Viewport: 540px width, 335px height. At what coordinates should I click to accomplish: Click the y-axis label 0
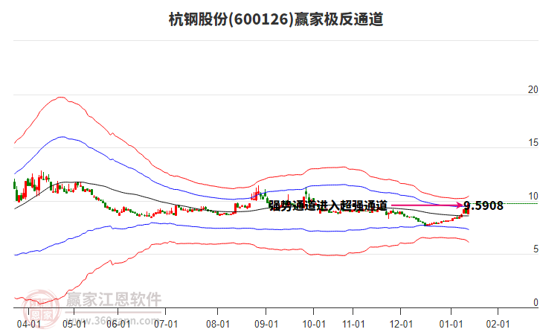pos(536,302)
